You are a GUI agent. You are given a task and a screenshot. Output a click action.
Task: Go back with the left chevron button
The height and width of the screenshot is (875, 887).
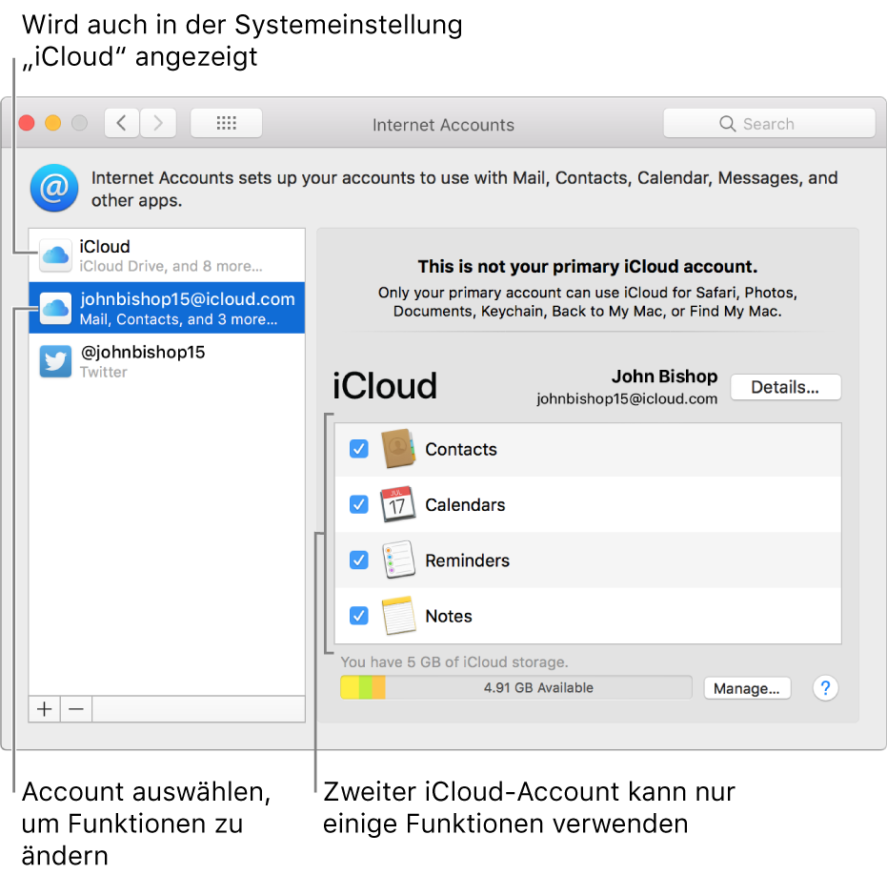pyautogui.click(x=122, y=123)
